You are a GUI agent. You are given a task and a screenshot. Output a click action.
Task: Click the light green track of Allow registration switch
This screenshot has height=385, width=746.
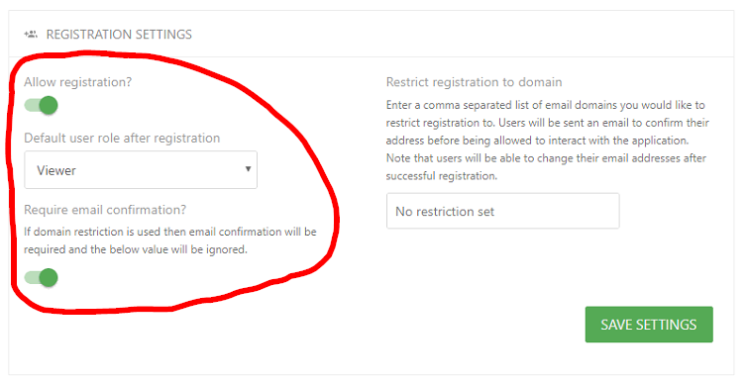pyautogui.click(x=32, y=105)
